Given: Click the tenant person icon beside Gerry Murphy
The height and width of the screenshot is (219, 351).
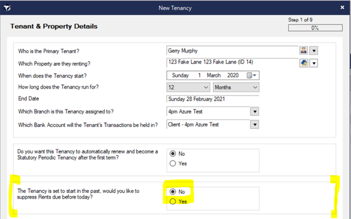Looking at the screenshot, I should (x=304, y=50).
